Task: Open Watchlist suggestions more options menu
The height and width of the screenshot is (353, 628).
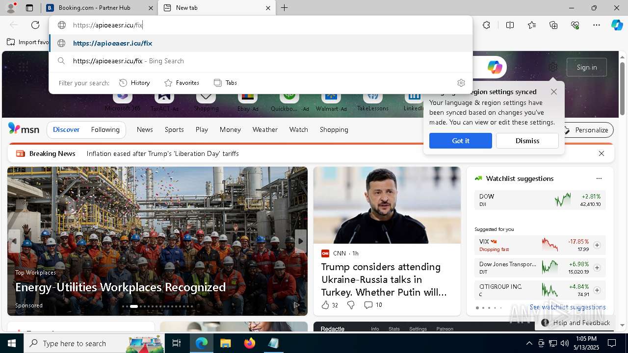Action: pyautogui.click(x=599, y=178)
